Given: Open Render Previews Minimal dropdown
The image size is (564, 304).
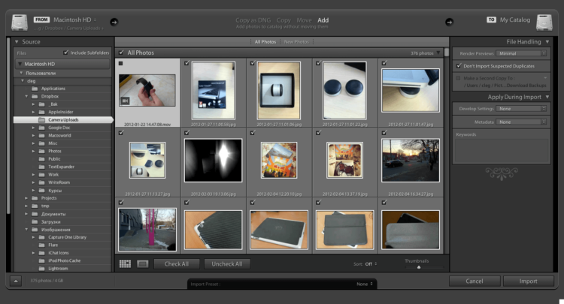Looking at the screenshot, I should click(521, 53).
